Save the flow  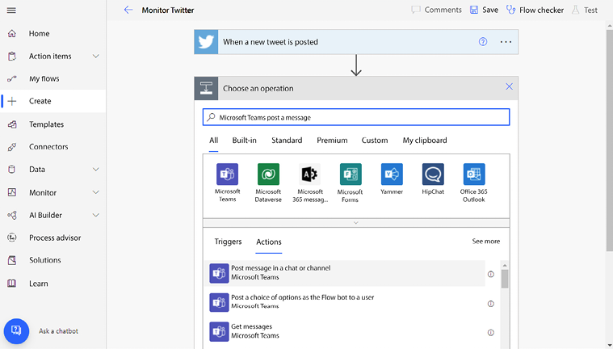coord(484,10)
